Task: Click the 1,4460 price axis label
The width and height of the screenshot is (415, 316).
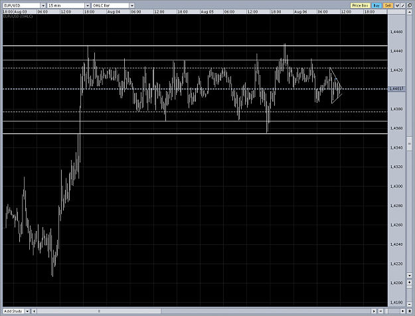Action: point(396,32)
